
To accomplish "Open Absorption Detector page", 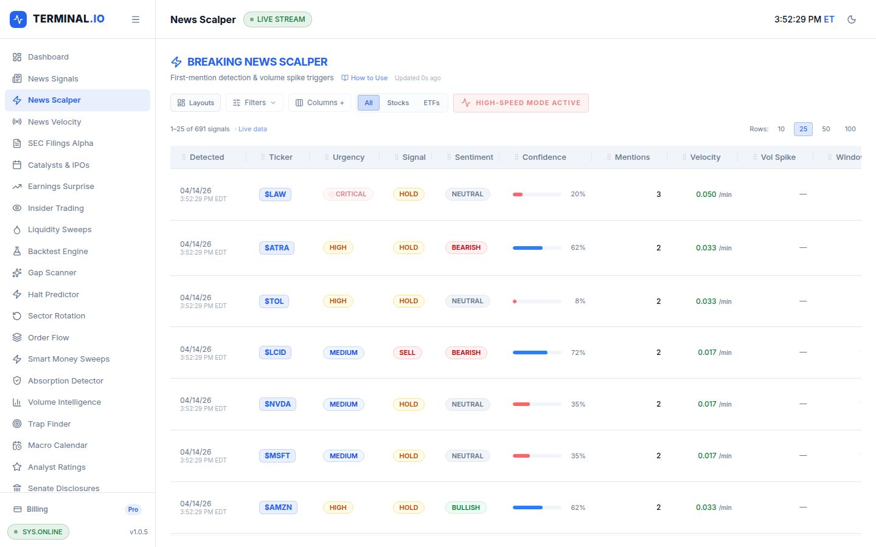I will [x=77, y=380].
